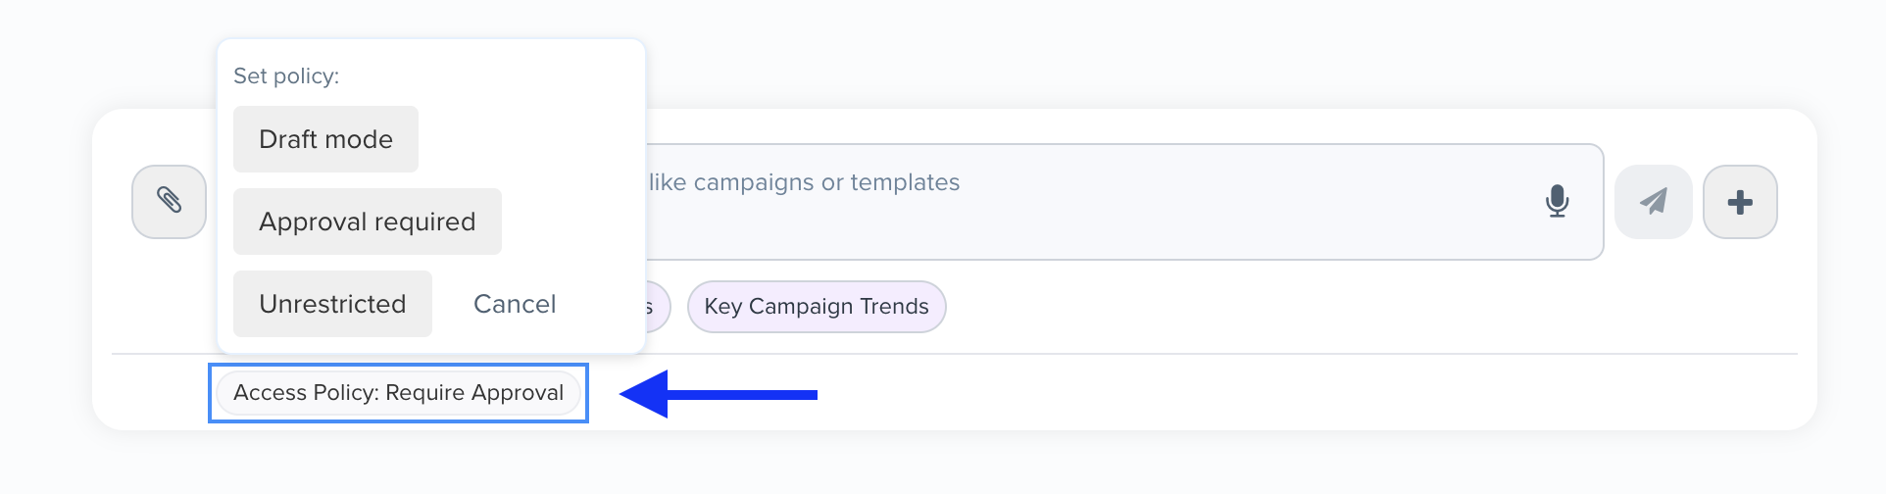Select the Draft mode policy option
This screenshot has height=494, width=1886.
[325, 139]
